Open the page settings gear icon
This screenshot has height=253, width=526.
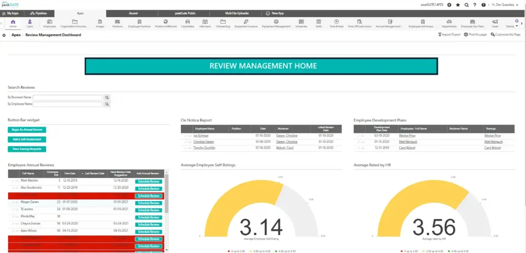click(x=4, y=35)
